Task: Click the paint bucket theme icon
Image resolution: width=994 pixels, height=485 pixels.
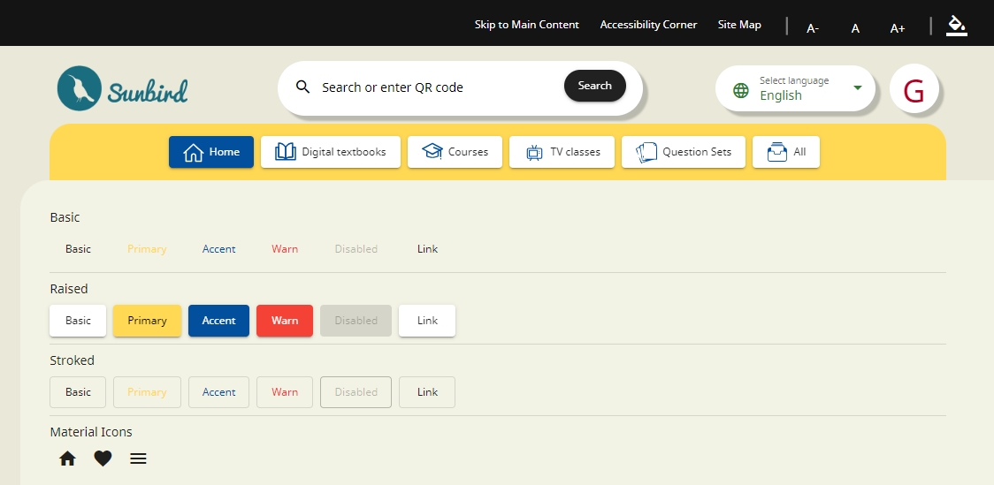Action: (956, 25)
